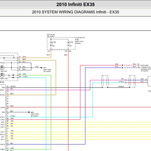Select the 'FUSE 2 10A' fuse symbol
151x151 pixels.
coord(70,44)
